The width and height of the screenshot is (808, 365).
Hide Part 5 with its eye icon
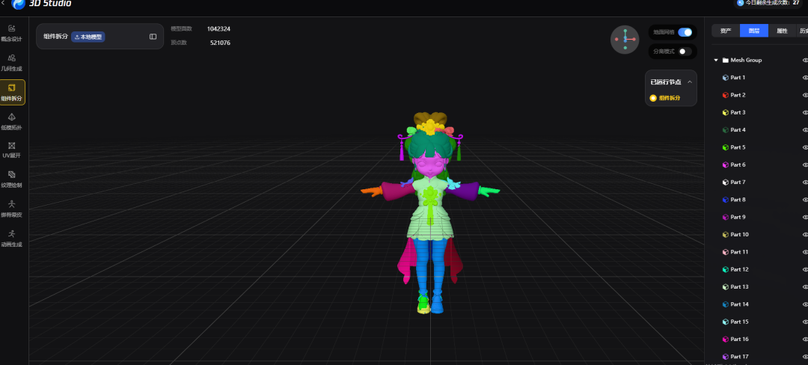[805, 147]
